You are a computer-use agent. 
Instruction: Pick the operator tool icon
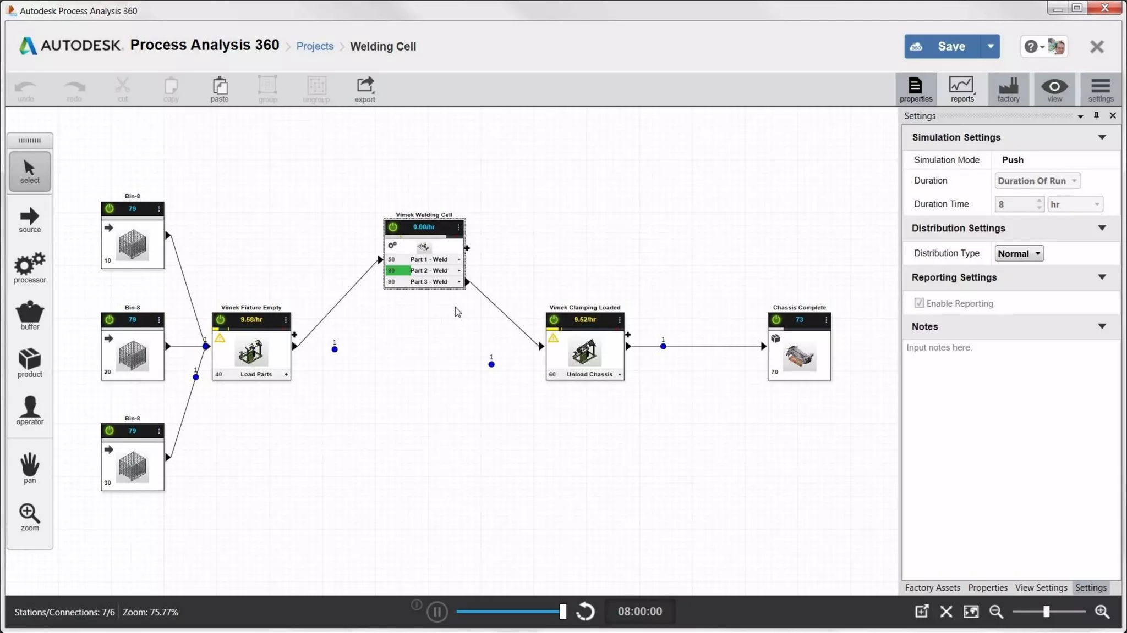point(30,410)
